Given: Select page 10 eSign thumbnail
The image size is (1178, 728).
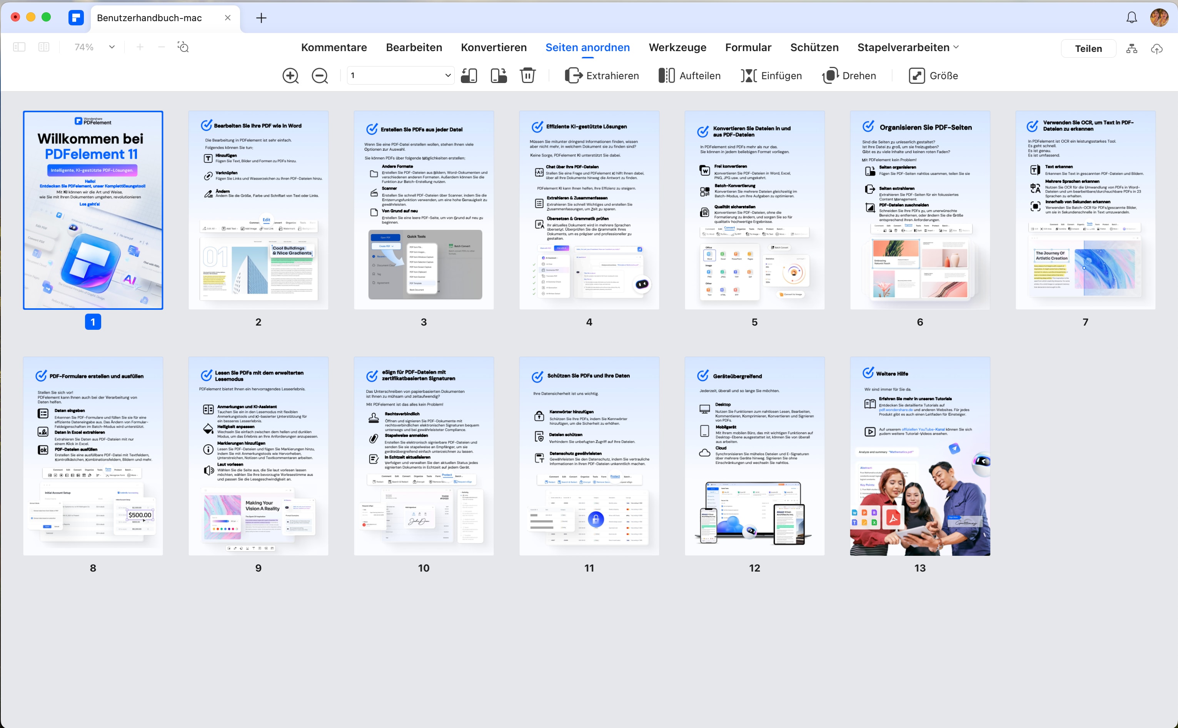Looking at the screenshot, I should (x=424, y=456).
